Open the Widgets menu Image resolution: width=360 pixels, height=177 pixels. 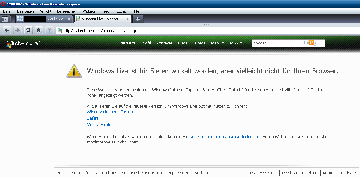[x=89, y=11]
